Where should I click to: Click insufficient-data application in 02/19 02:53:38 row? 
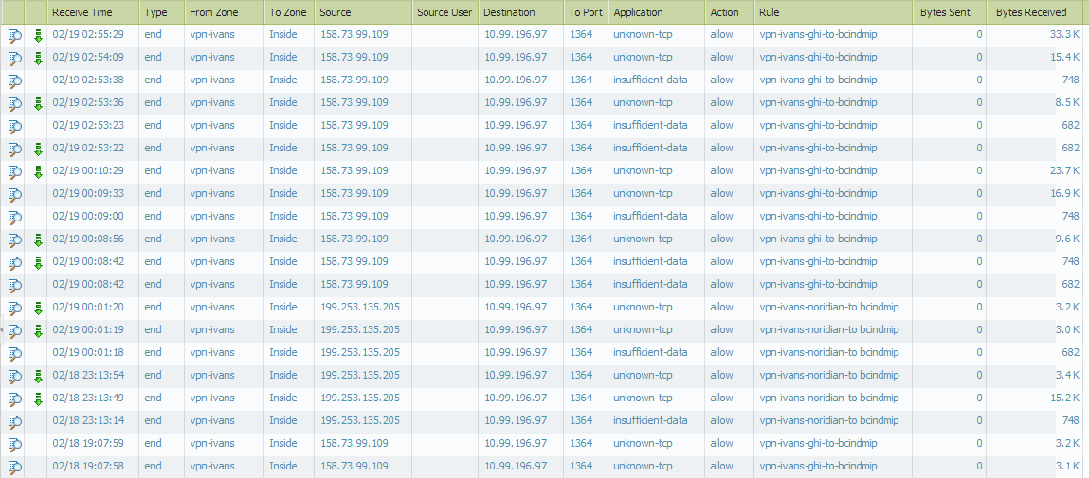[x=651, y=80]
